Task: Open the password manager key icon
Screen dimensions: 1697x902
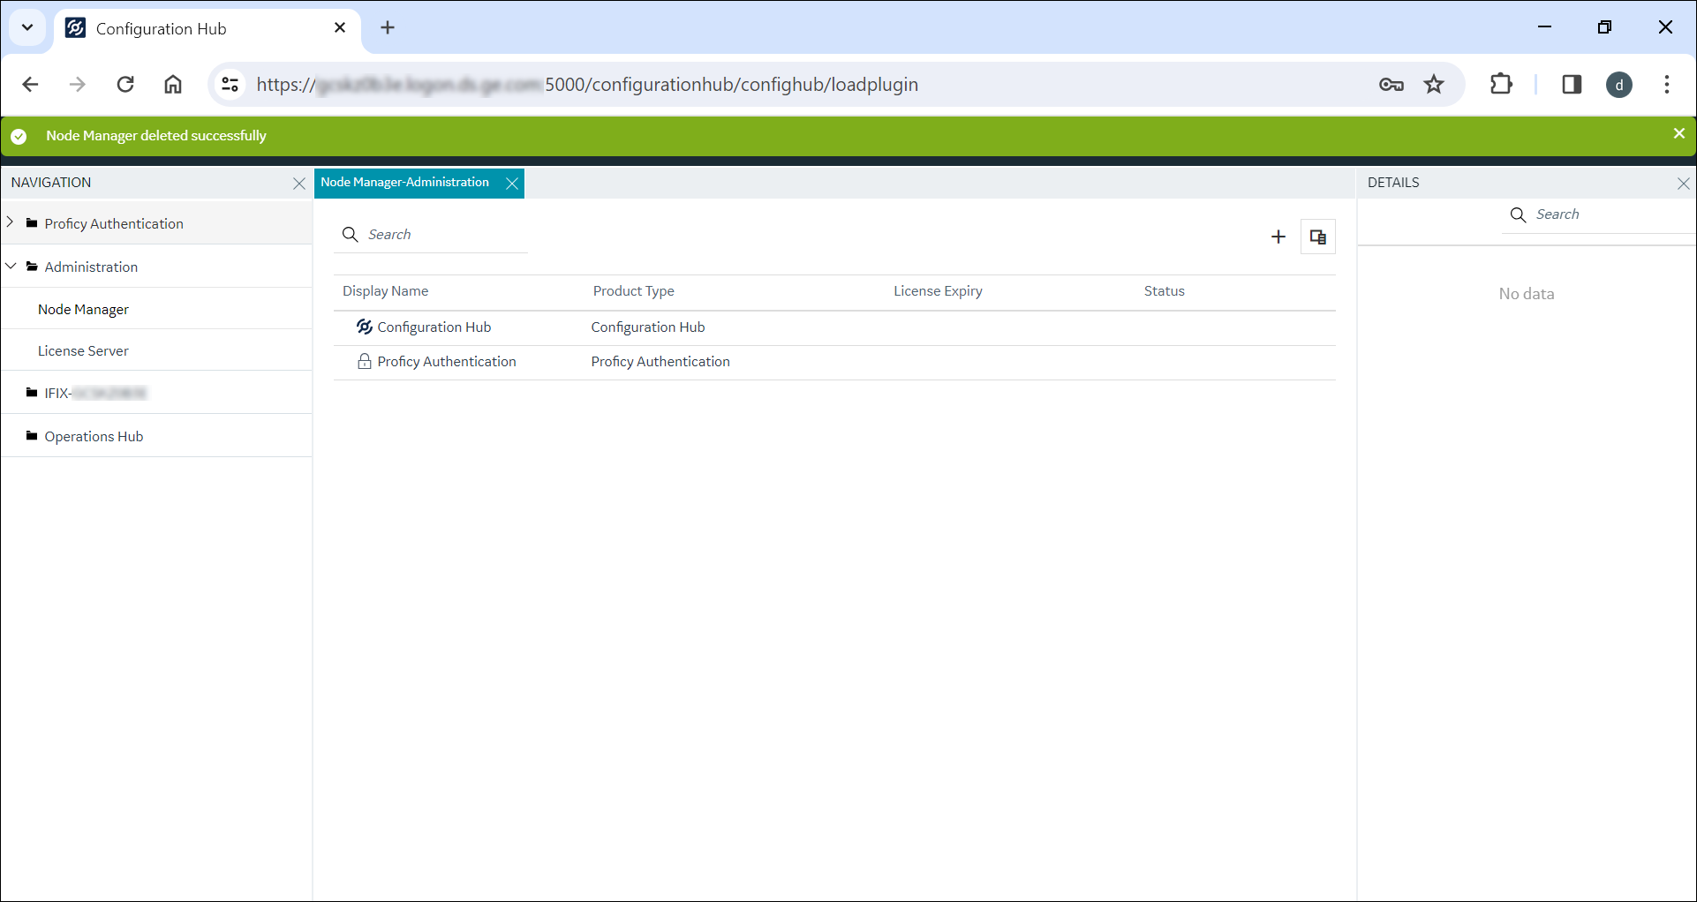Action: 1392,85
